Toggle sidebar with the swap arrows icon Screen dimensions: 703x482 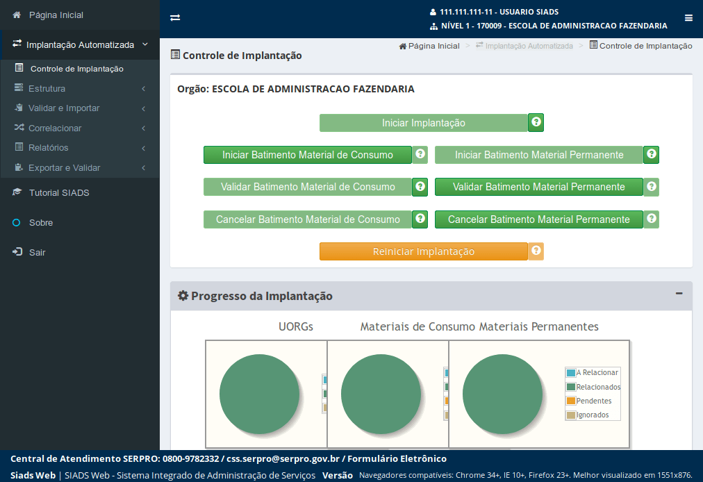[175, 17]
